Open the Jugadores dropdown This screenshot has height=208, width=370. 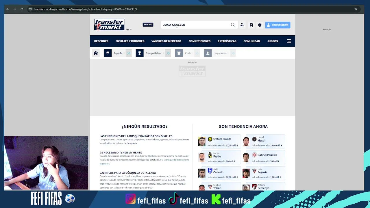tap(221, 53)
